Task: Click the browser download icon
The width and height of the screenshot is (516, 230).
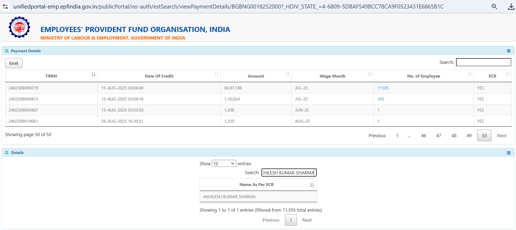Action: (x=511, y=7)
